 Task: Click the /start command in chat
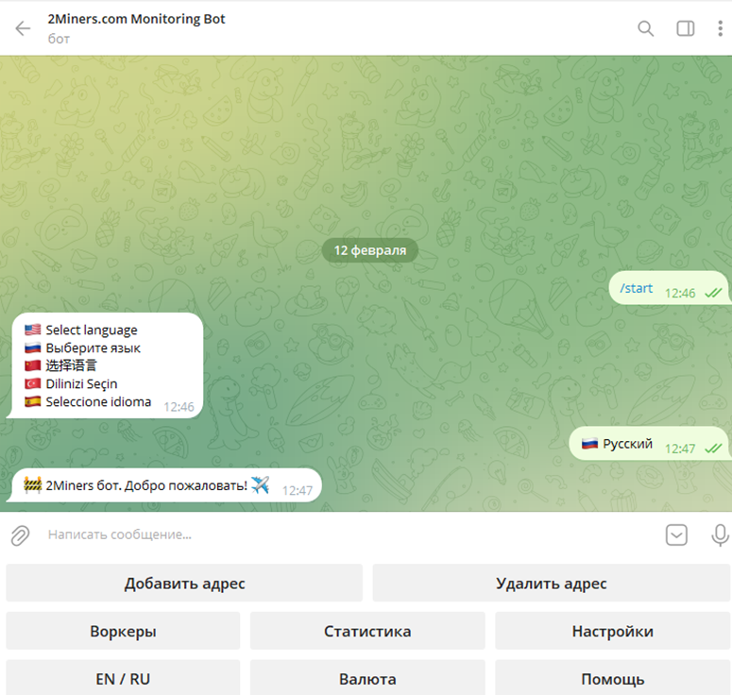click(x=636, y=288)
